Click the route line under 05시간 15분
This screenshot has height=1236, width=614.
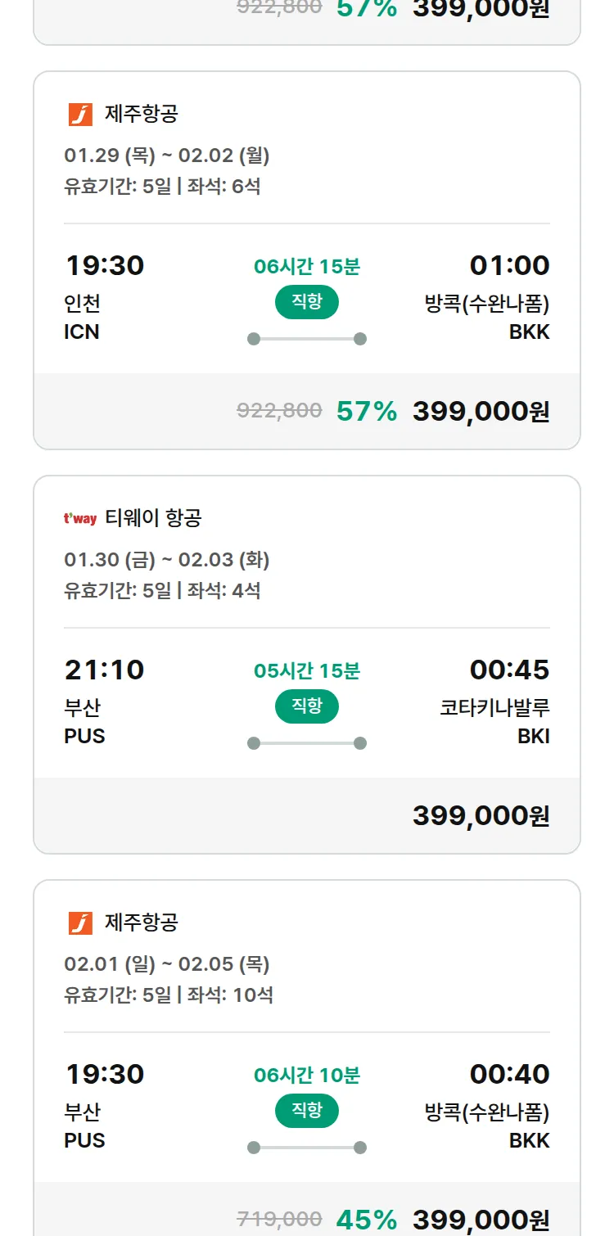coord(307,743)
